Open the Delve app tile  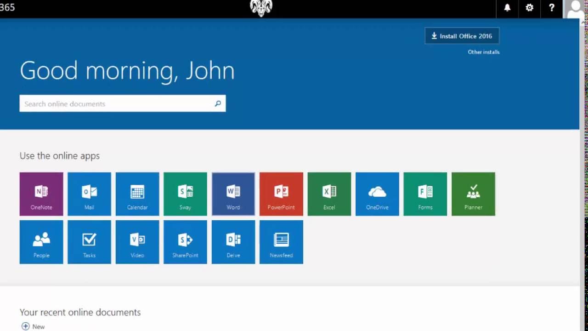click(233, 242)
